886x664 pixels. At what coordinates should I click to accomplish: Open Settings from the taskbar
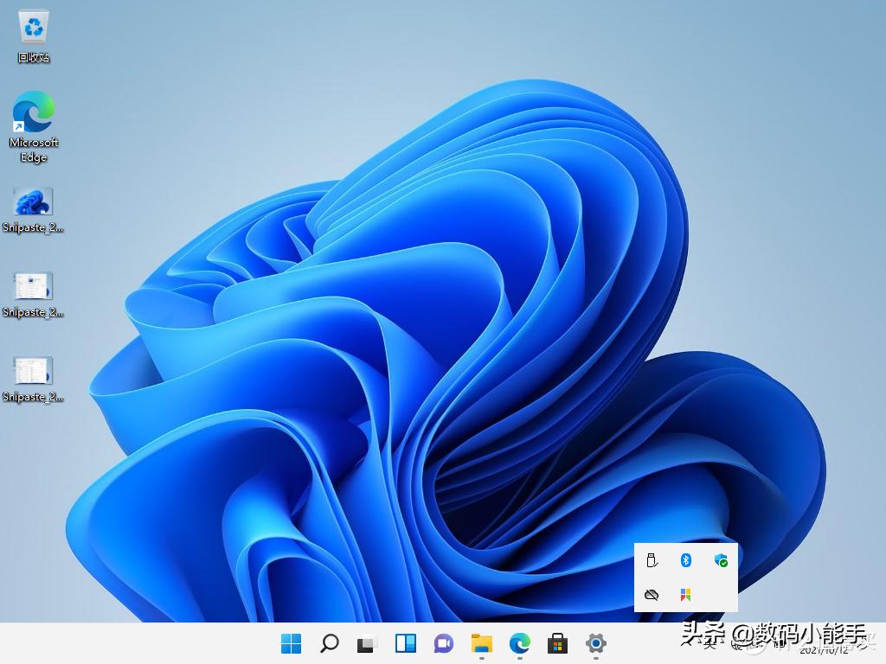pos(597,643)
